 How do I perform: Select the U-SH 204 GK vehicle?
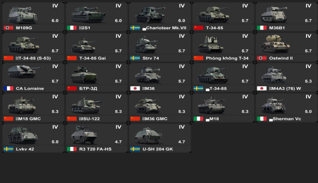tap(160, 138)
